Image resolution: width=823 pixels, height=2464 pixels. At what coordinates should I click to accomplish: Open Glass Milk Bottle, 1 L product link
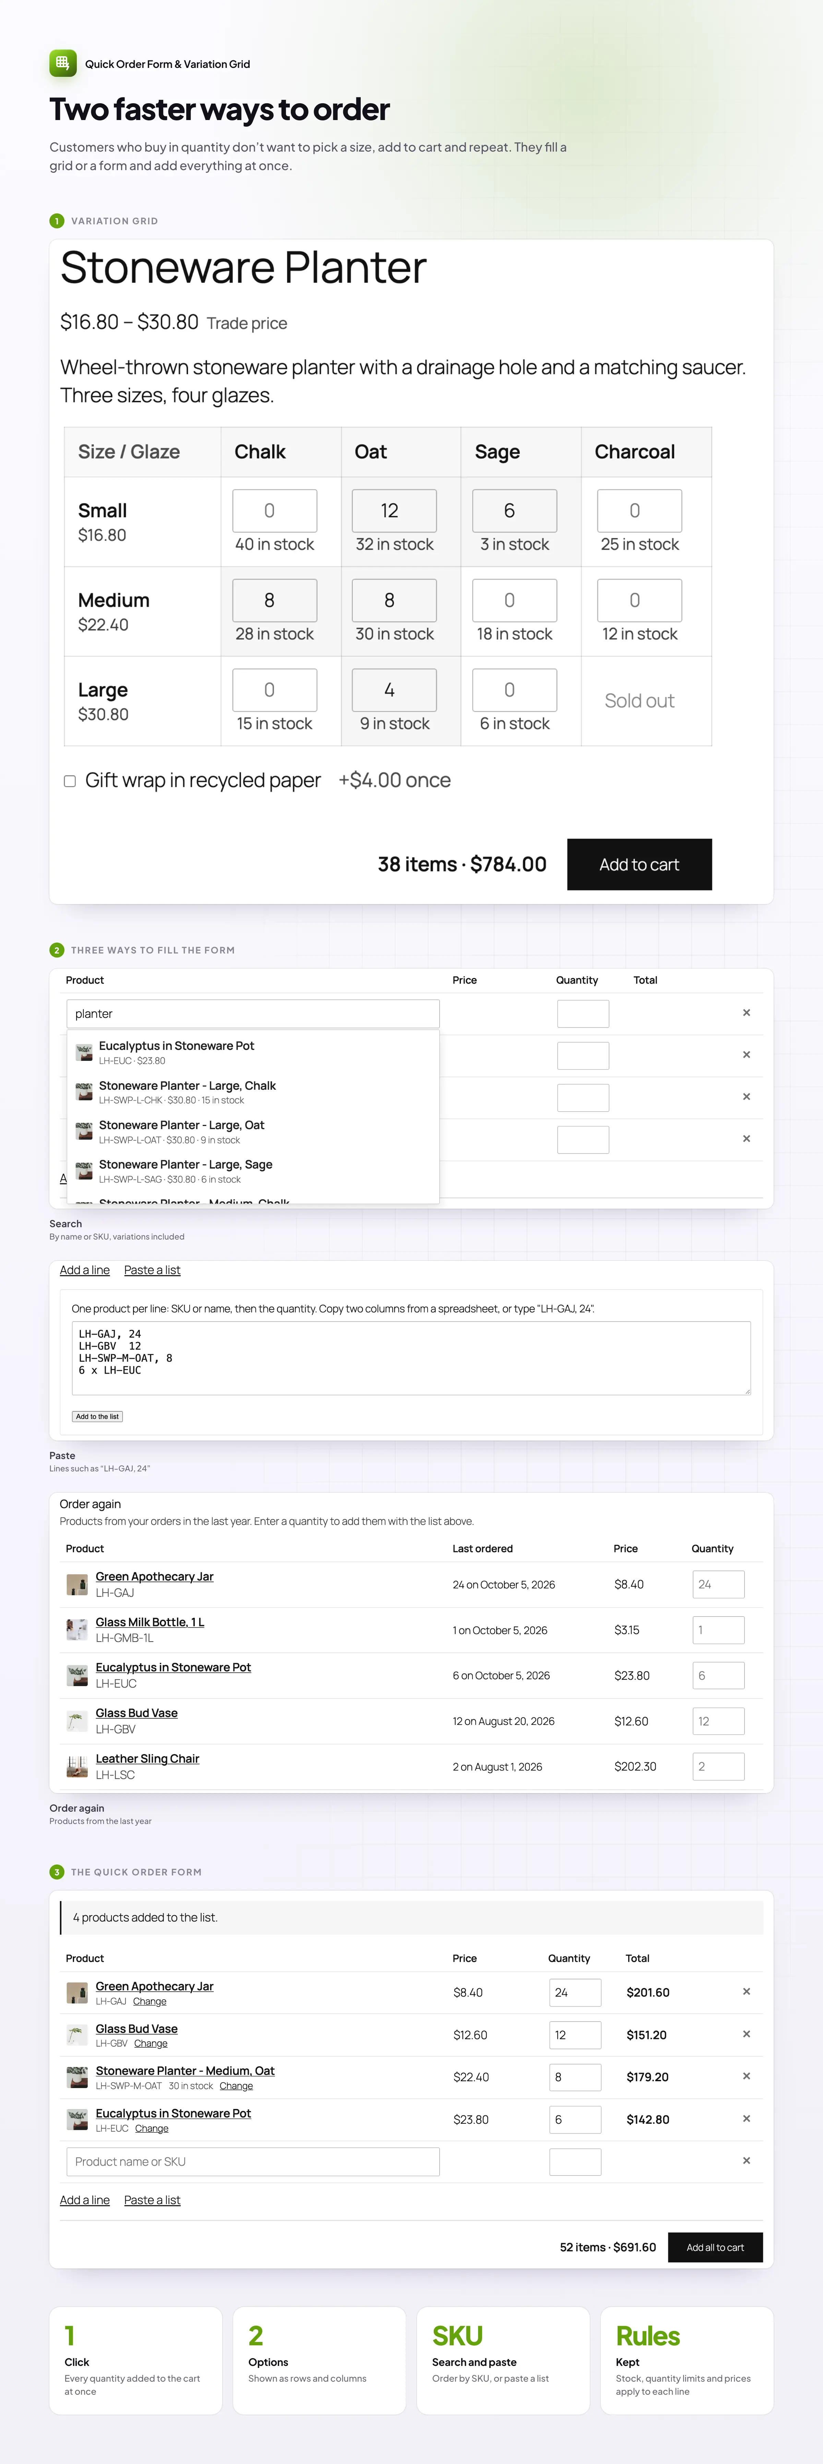pos(150,1622)
